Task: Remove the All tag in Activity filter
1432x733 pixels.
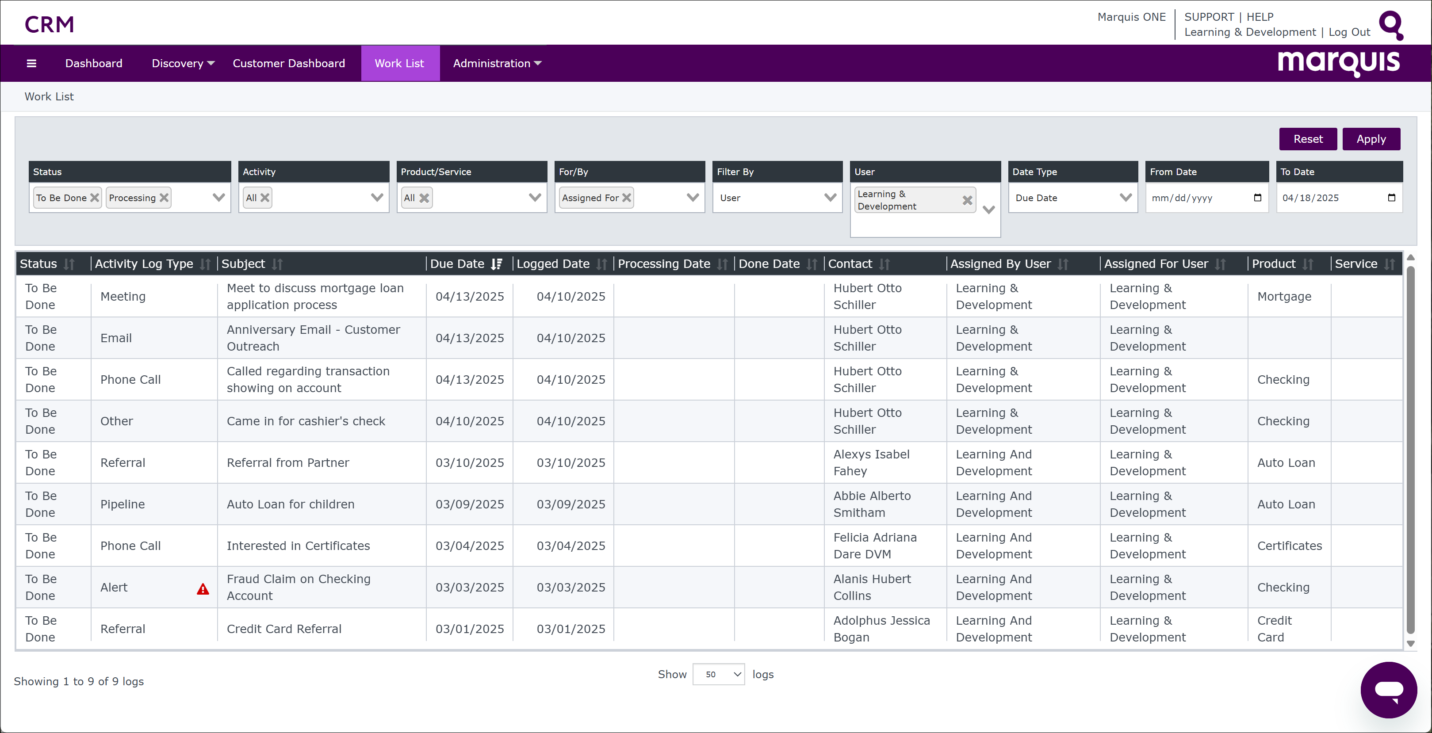Action: (x=265, y=198)
